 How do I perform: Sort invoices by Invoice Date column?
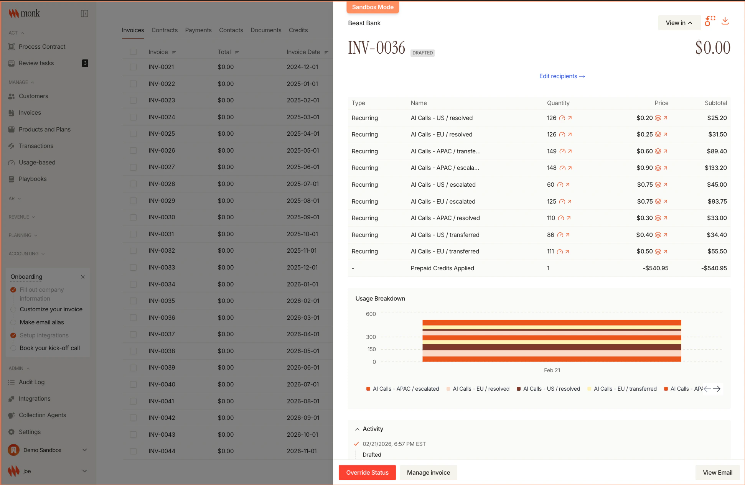326,52
